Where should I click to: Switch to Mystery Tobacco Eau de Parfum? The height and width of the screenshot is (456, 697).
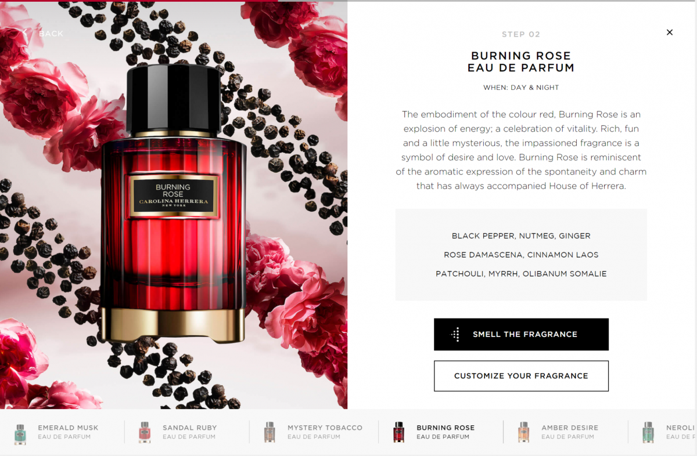[x=314, y=432]
